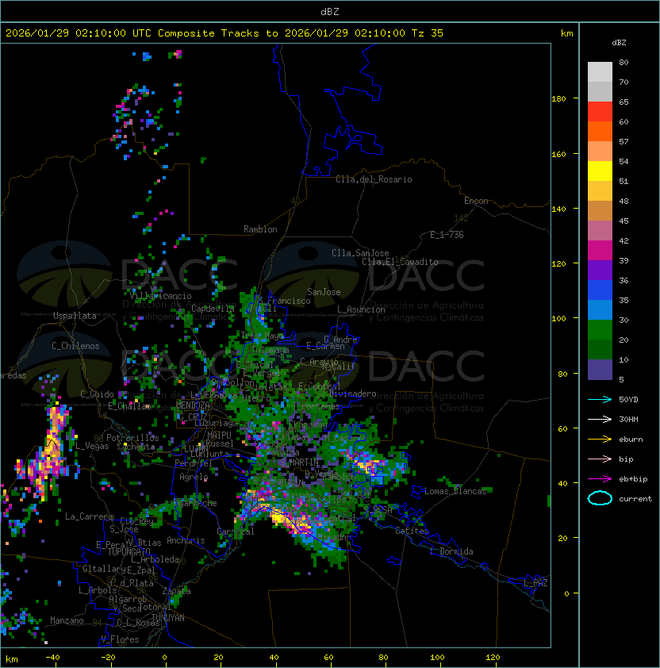This screenshot has height=668, width=660.
Task: Click the 'Capdevila' map label
Action: [x=213, y=308]
